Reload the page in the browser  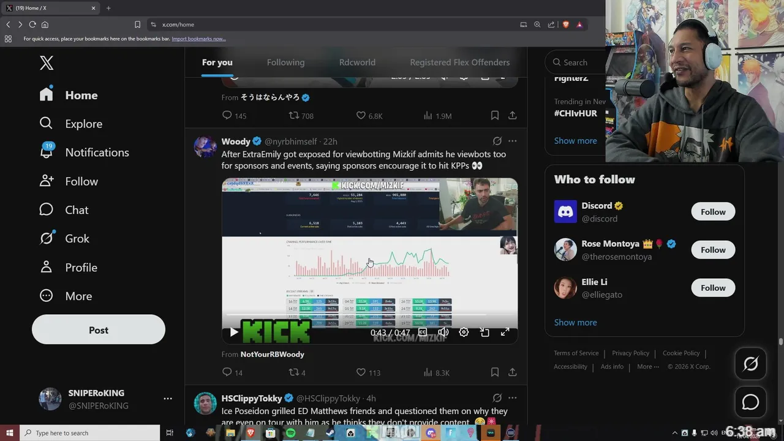(32, 24)
